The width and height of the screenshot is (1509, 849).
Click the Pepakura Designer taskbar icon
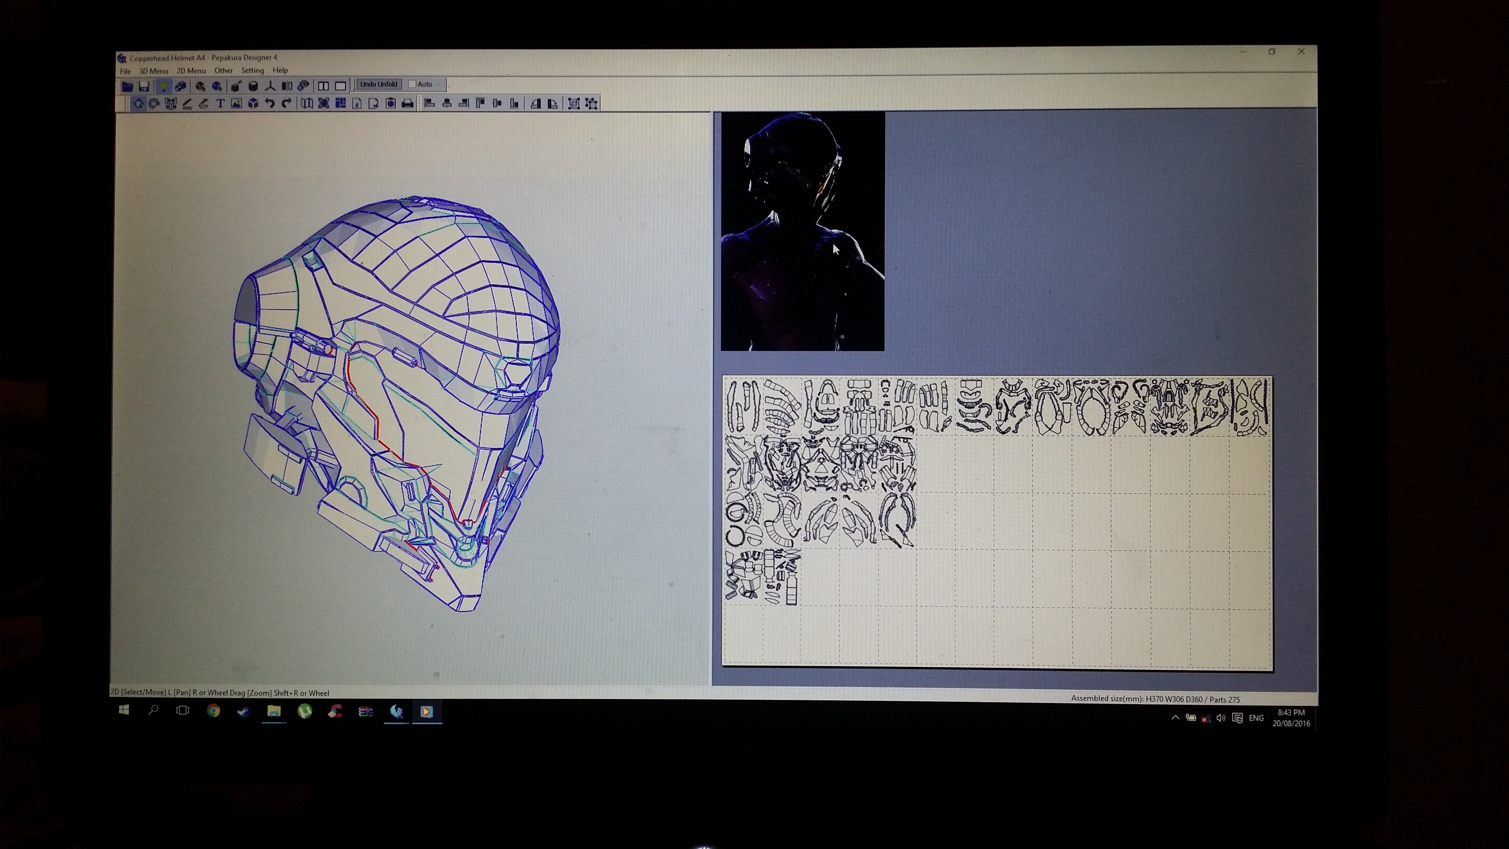coord(397,712)
